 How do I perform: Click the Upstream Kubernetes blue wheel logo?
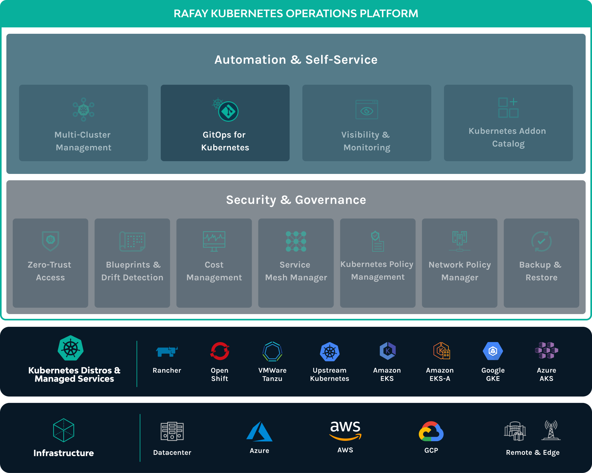tap(330, 352)
